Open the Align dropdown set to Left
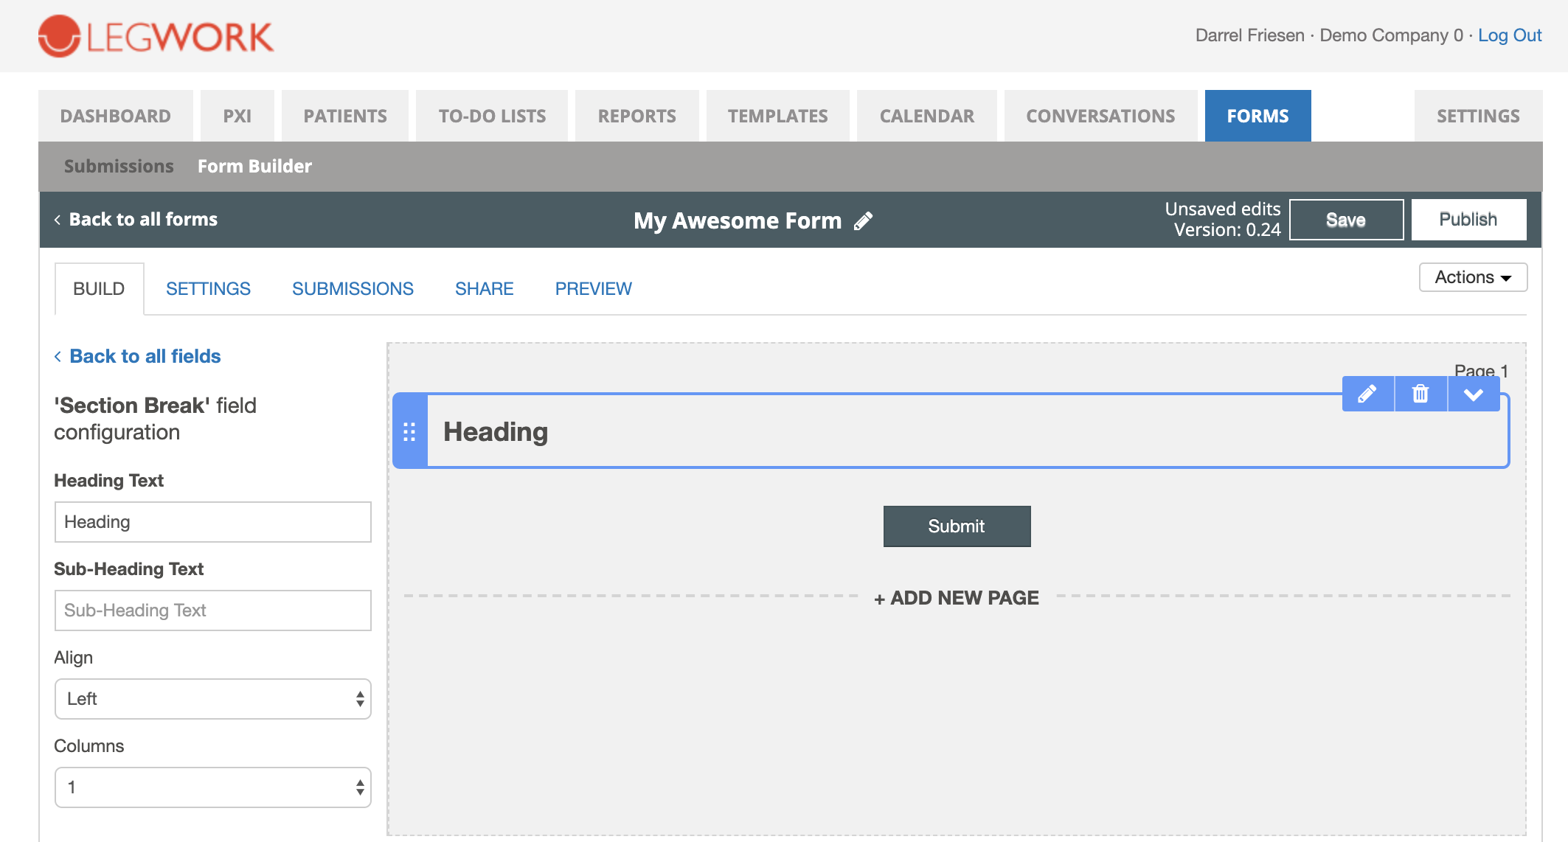This screenshot has height=842, width=1568. coord(212,699)
